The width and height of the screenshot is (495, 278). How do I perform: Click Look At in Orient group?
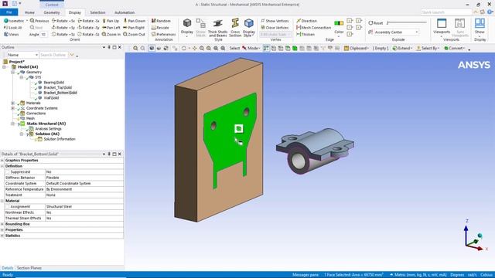click(x=13, y=28)
